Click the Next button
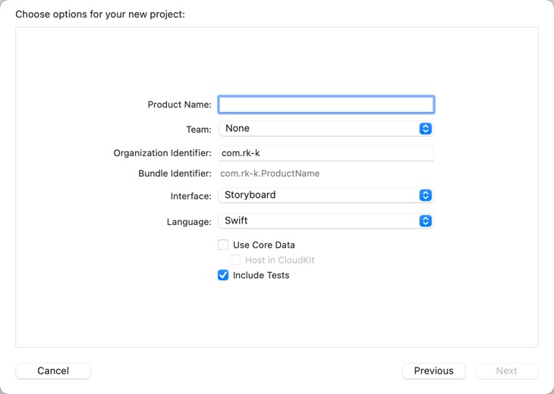This screenshot has width=554, height=394. coord(506,371)
